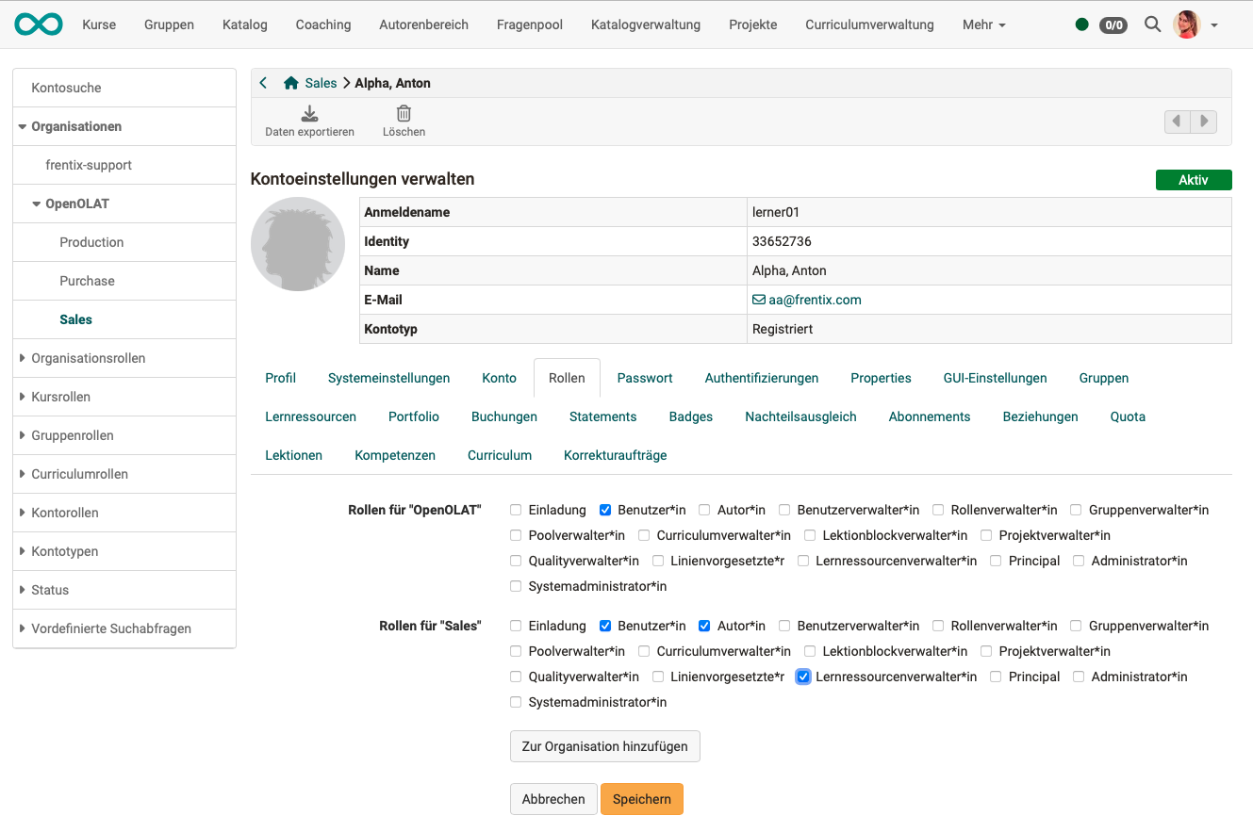The image size is (1253, 832).
Task: Click the OpenOlat infinity logo
Action: click(x=39, y=24)
